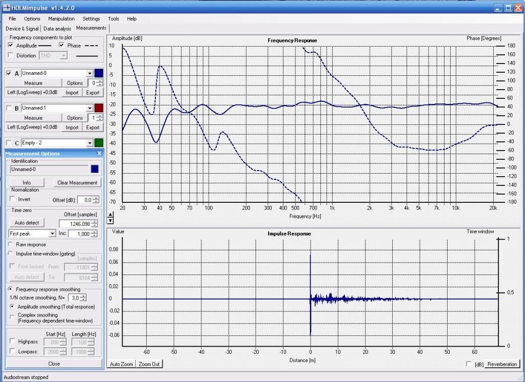Open the THD distortion type dropdown
The image size is (525, 382).
coord(63,55)
